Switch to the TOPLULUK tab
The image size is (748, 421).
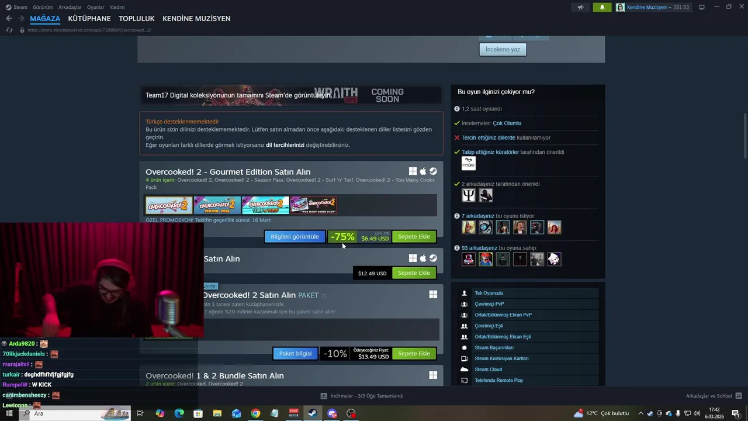137,19
